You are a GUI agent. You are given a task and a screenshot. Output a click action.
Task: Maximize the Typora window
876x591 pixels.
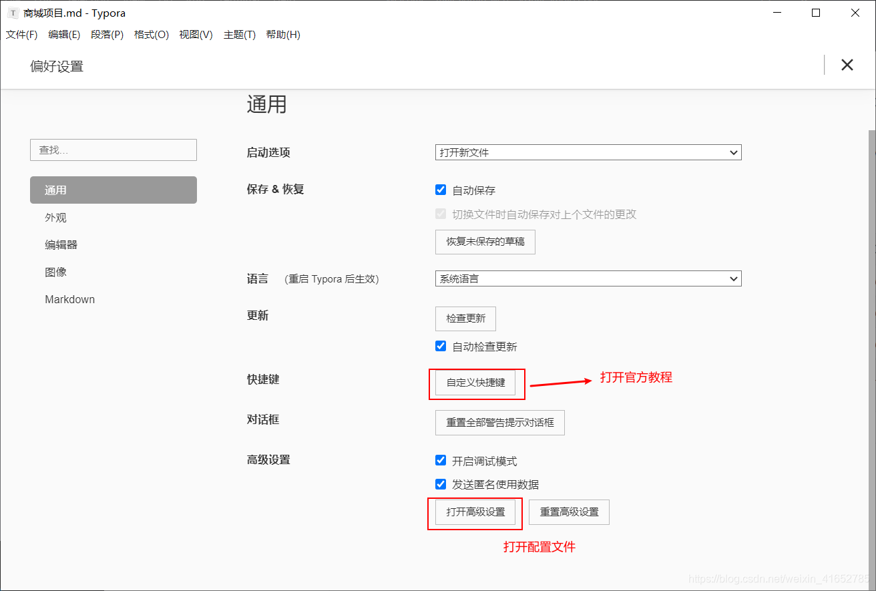point(816,13)
